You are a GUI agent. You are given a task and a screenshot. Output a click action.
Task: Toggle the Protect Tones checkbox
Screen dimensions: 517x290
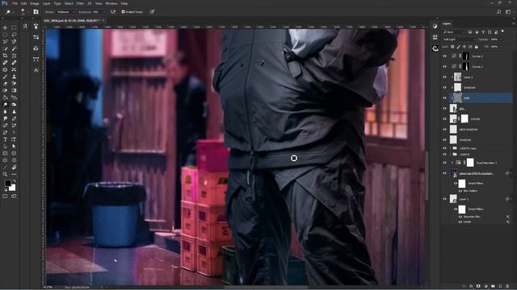(x=124, y=12)
